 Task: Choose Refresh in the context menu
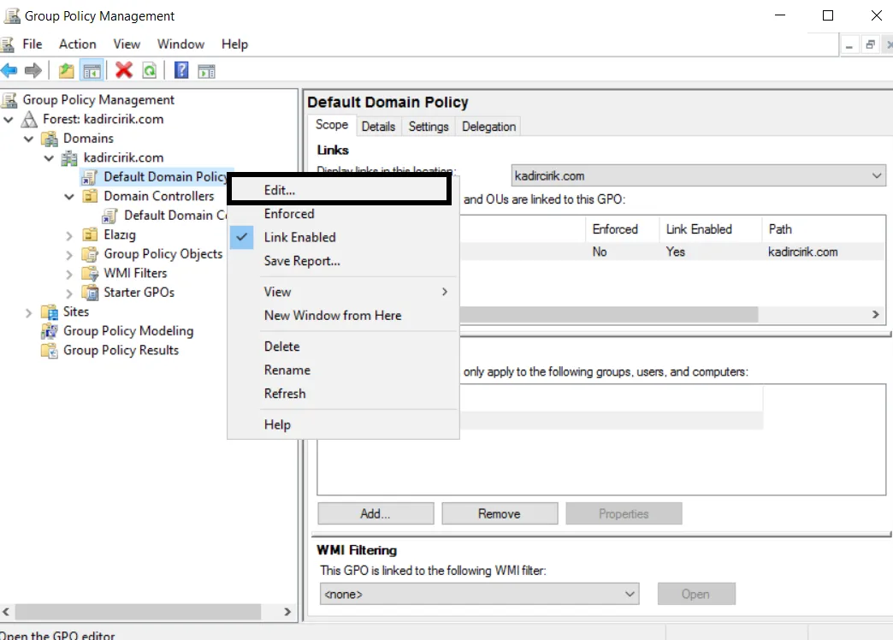343,394
